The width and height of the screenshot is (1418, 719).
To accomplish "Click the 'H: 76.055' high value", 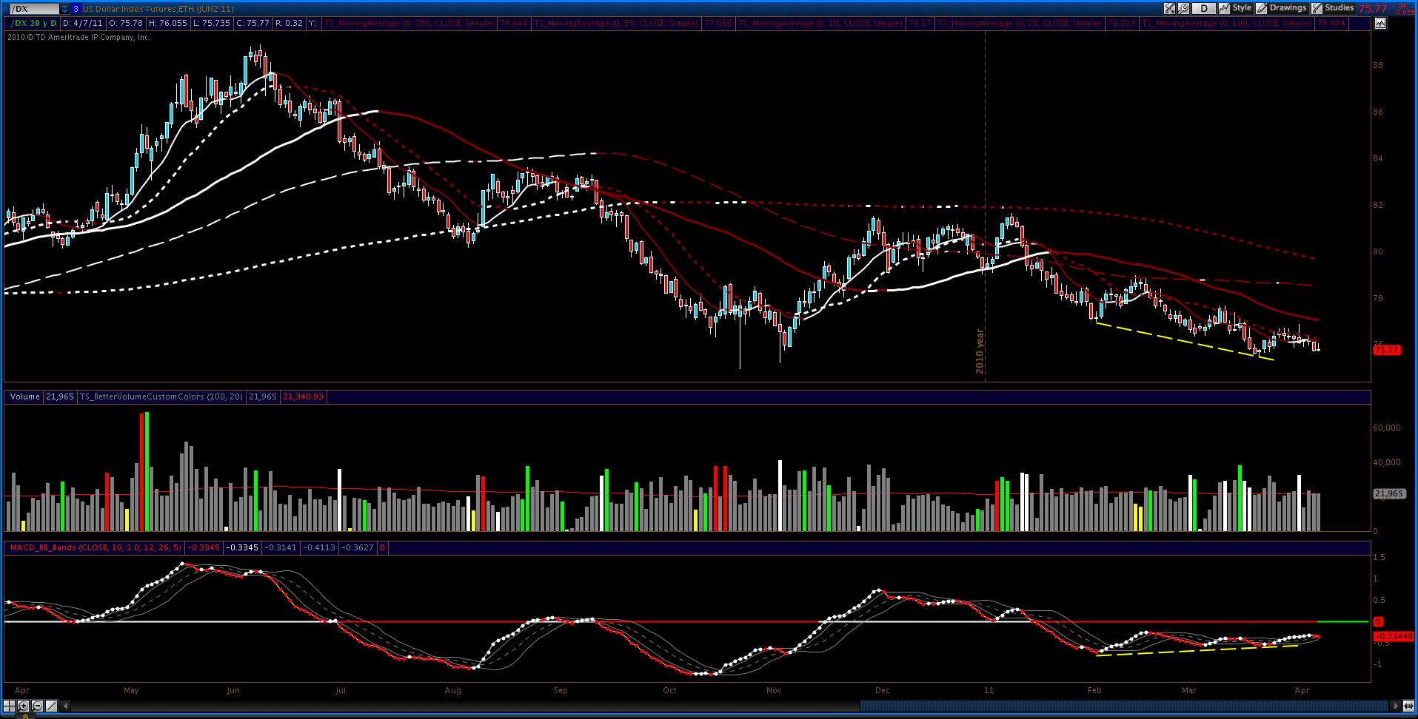I will (167, 23).
